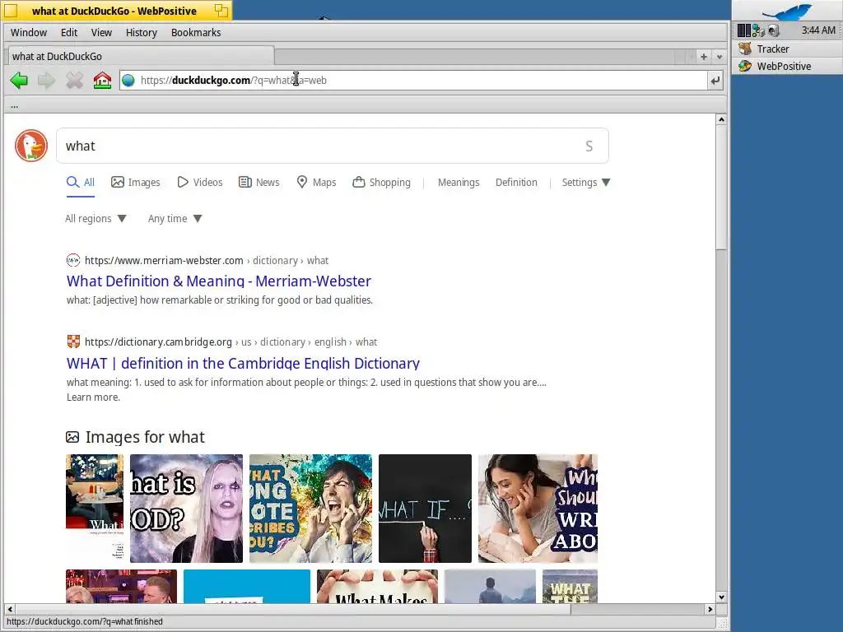
Task: Open the History menu
Action: click(142, 33)
